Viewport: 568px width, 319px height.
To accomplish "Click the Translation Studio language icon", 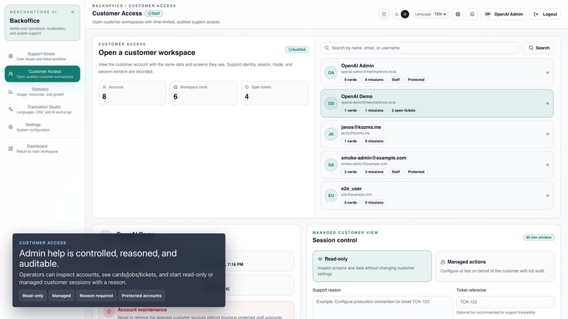I will (x=11, y=109).
